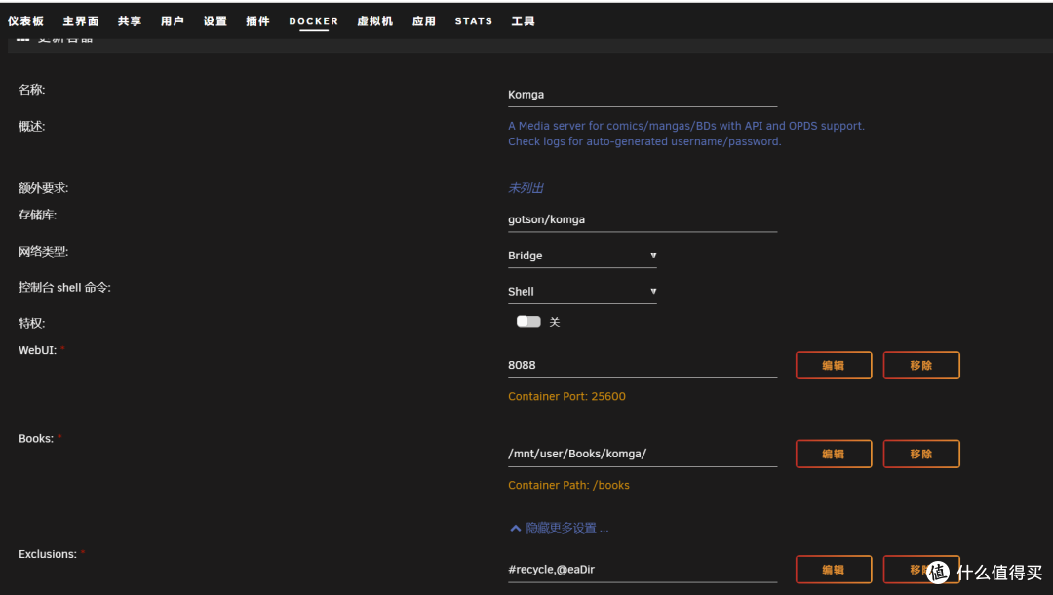Remove the Books path with 移除
Image resolution: width=1053 pixels, height=595 pixels.
[x=920, y=454]
